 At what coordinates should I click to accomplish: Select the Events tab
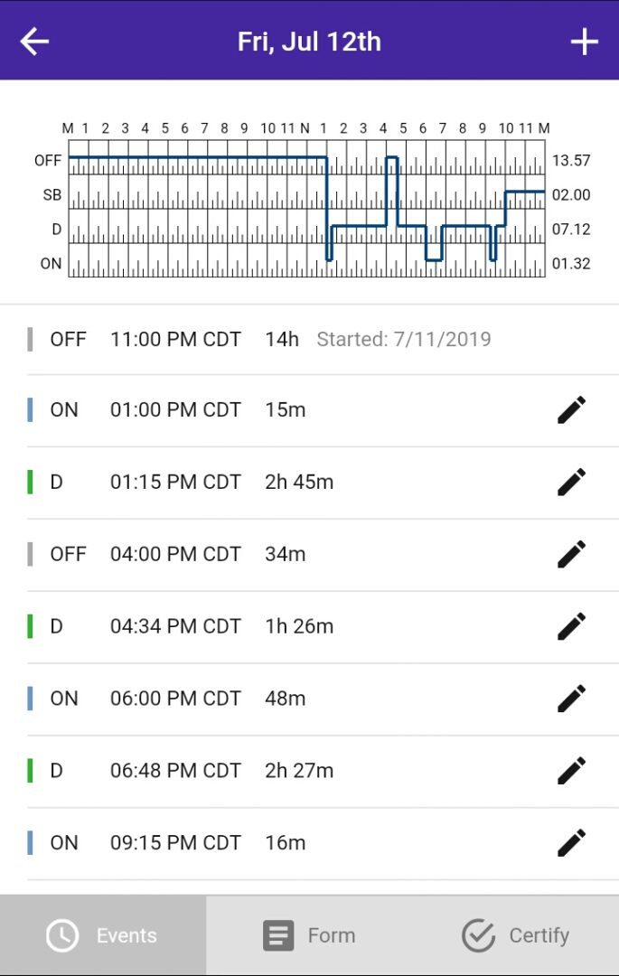tap(104, 935)
